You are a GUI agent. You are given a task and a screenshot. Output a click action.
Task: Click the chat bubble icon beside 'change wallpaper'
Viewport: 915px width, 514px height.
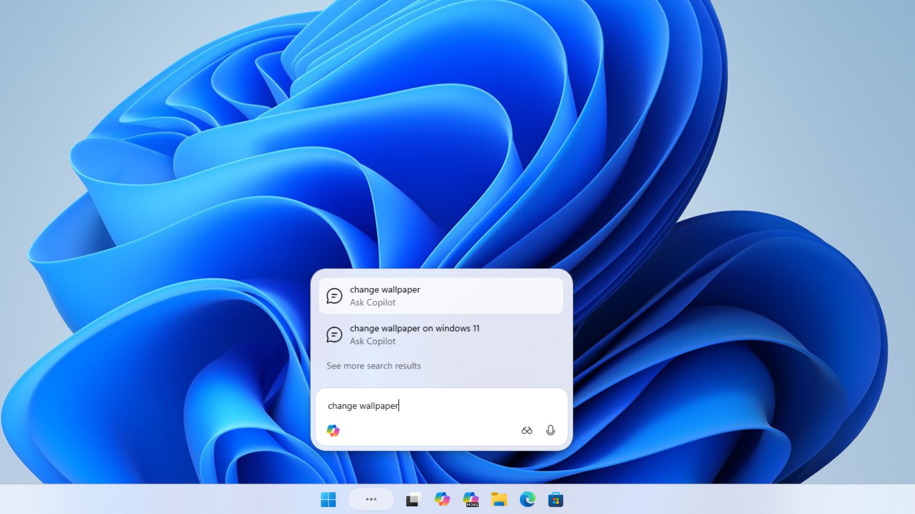coord(334,296)
